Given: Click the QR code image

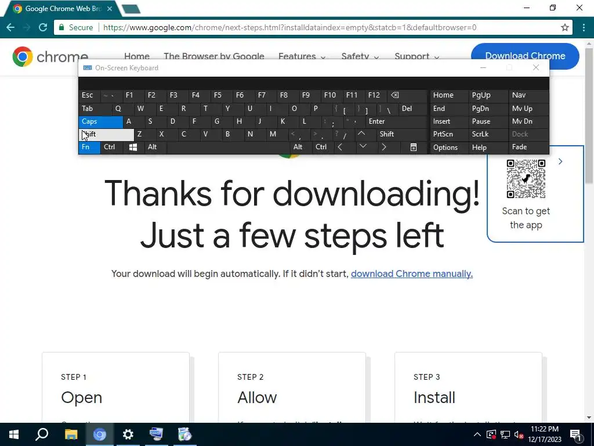Looking at the screenshot, I should pos(526,179).
